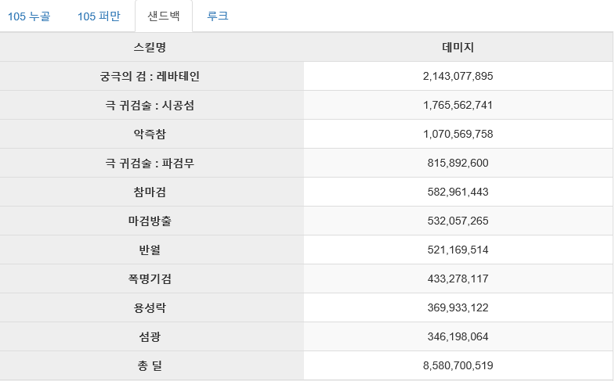Image resolution: width=615 pixels, height=381 pixels.
Task: Switch to the 105 누골 tab
Action: (29, 16)
